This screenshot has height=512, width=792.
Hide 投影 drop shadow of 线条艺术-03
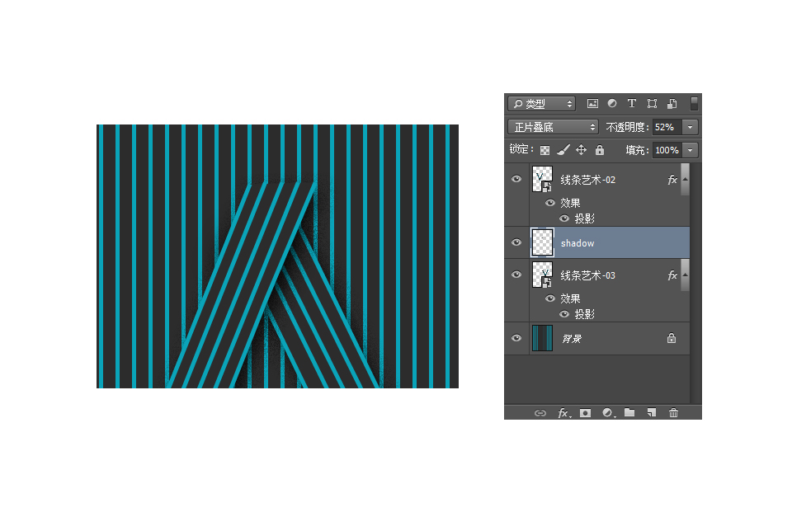(x=564, y=314)
